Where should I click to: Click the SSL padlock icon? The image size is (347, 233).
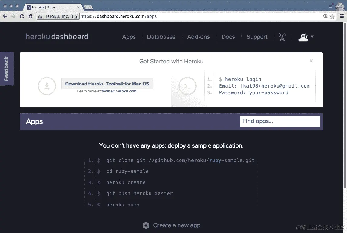coord(40,16)
